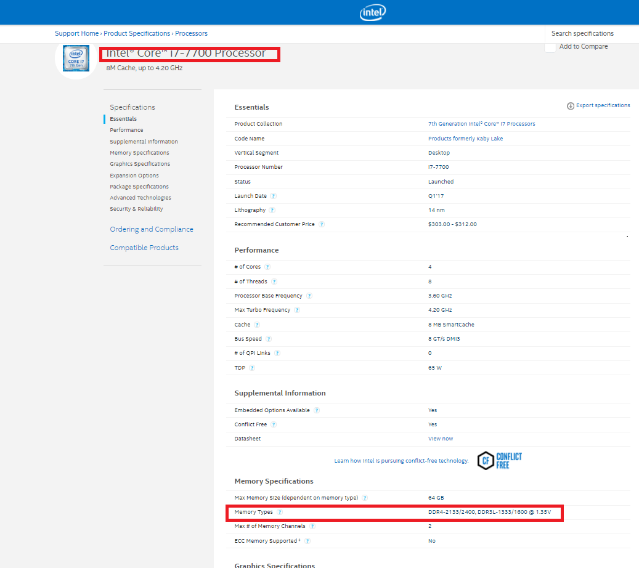Click View now datasheet link
Screen dimensions: 639x568
click(440, 439)
